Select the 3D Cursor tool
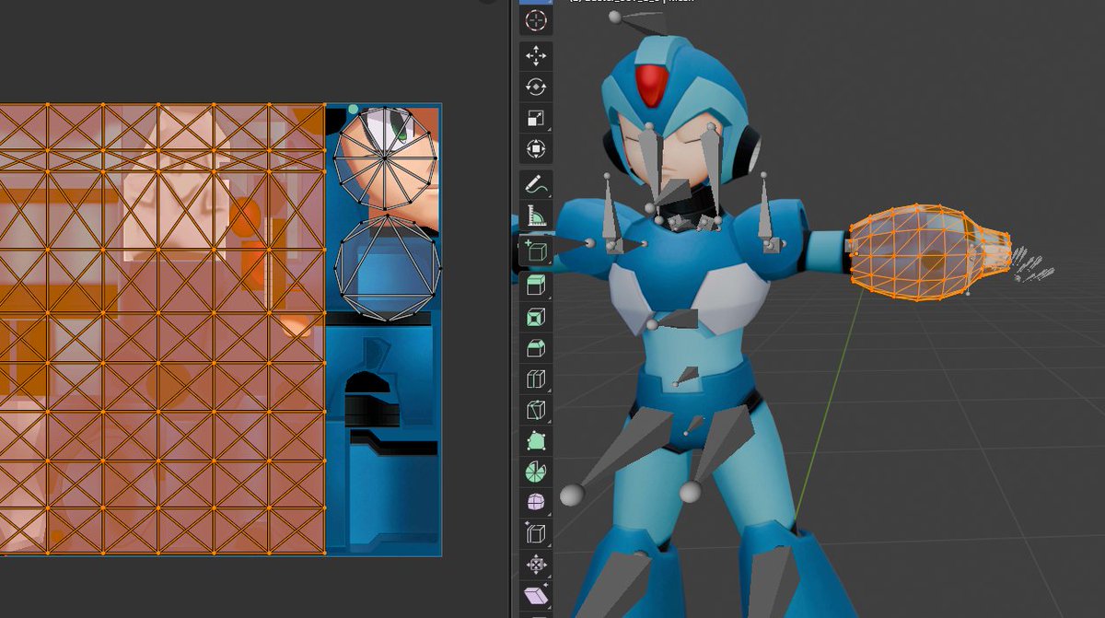Image resolution: width=1105 pixels, height=618 pixels. click(x=536, y=19)
